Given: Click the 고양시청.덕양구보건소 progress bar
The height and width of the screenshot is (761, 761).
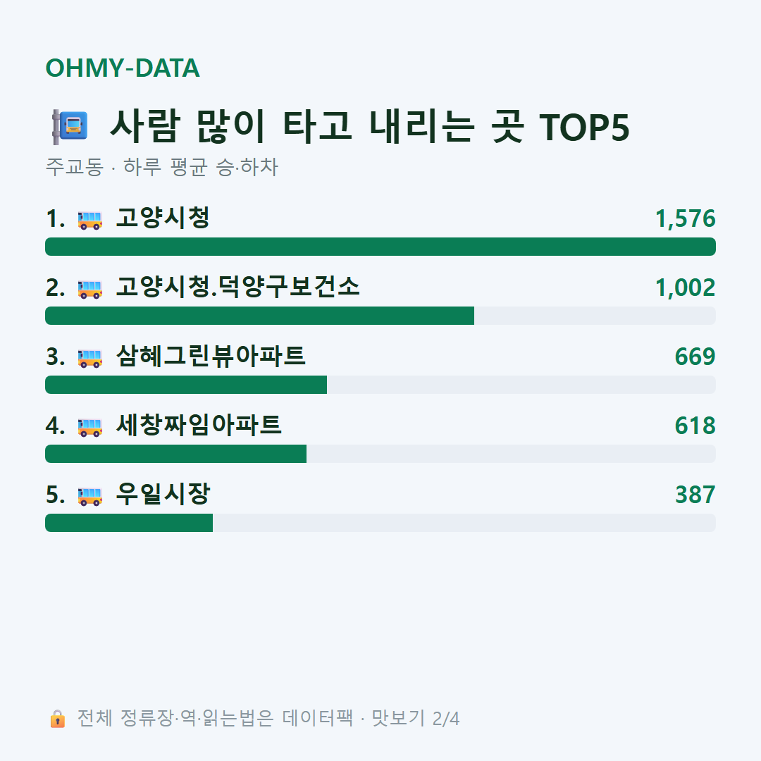Looking at the screenshot, I should [380, 316].
